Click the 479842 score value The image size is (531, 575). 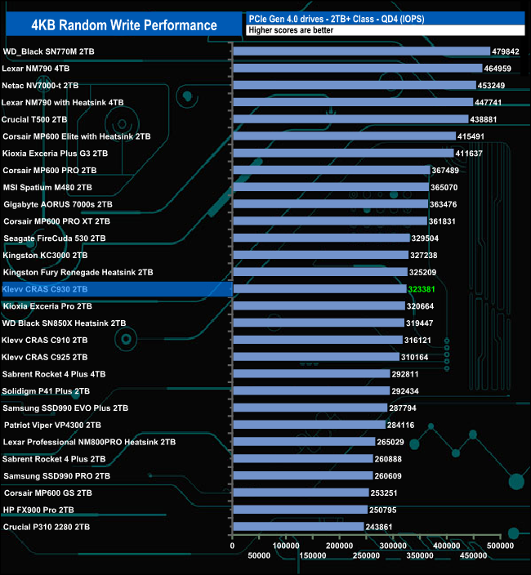506,51
